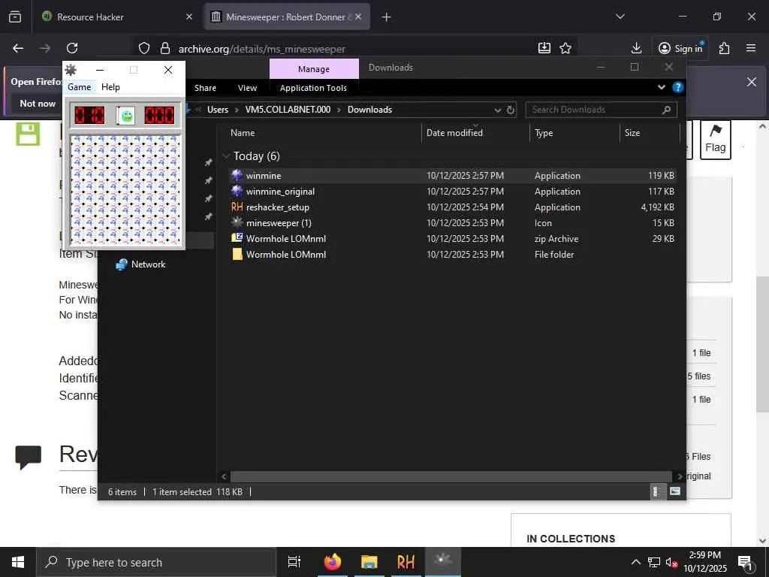Click the page save install icon in address bar
The width and height of the screenshot is (769, 577).
coord(544,48)
